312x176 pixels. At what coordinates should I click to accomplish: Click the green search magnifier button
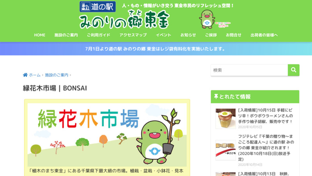point(294,70)
